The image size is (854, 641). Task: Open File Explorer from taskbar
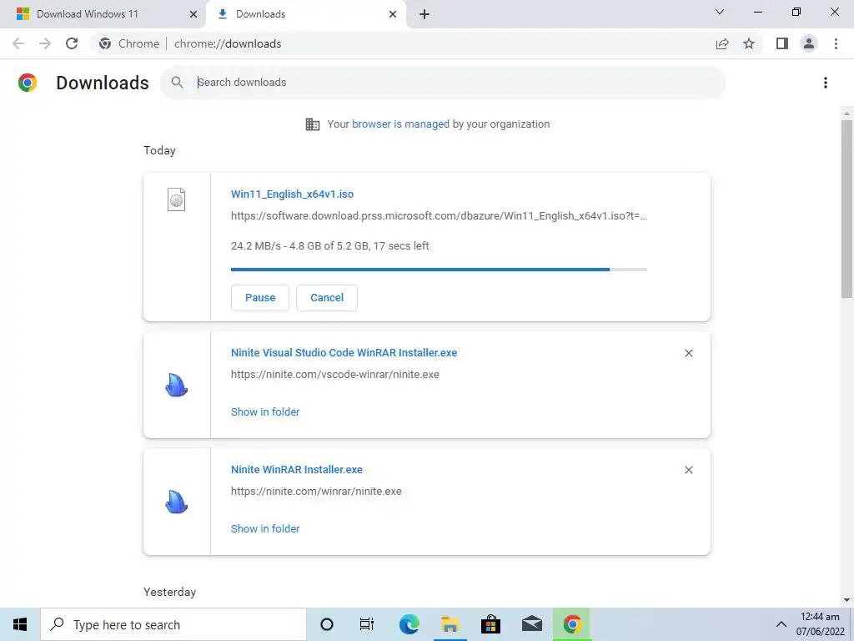point(450,624)
